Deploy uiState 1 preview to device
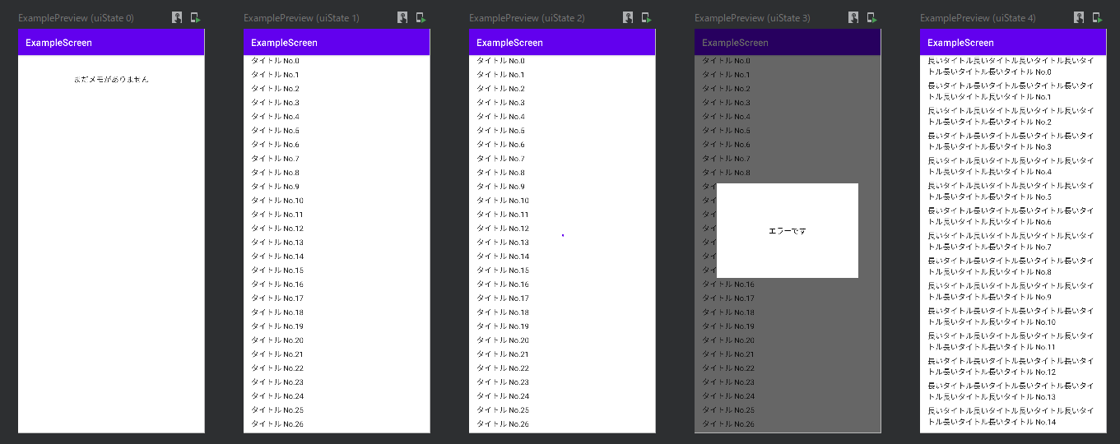The width and height of the screenshot is (1120, 444). tap(421, 17)
